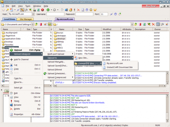The height and width of the screenshot is (127, 170).
Task: Click the bottom log vertical scrollbar down arrow
Action: point(167,121)
